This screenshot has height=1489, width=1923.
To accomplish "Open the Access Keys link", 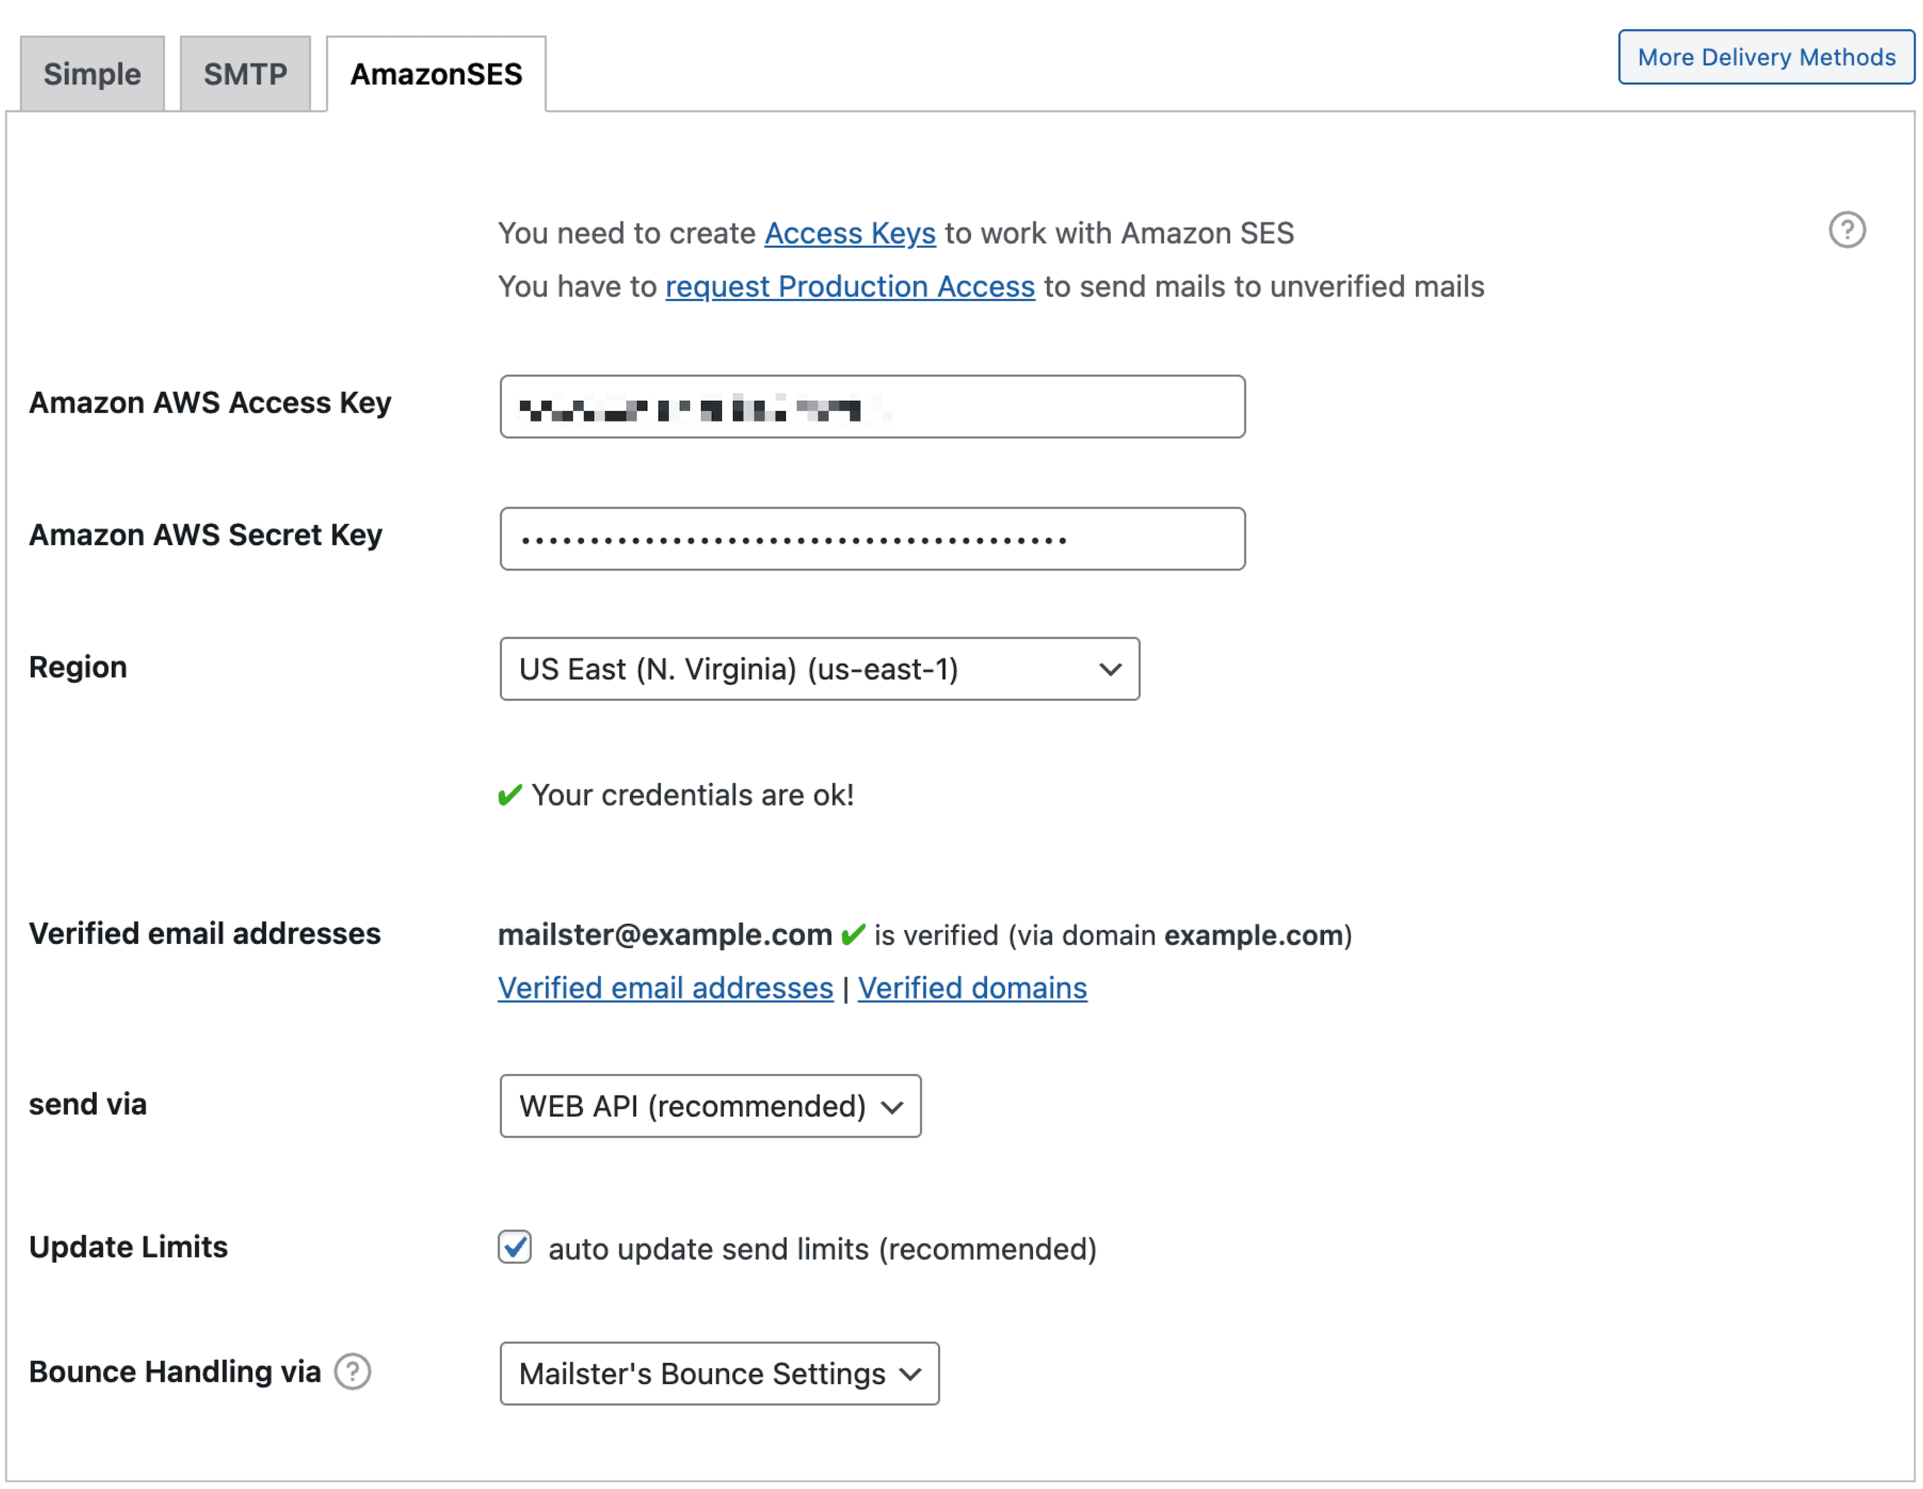I will pyautogui.click(x=850, y=233).
